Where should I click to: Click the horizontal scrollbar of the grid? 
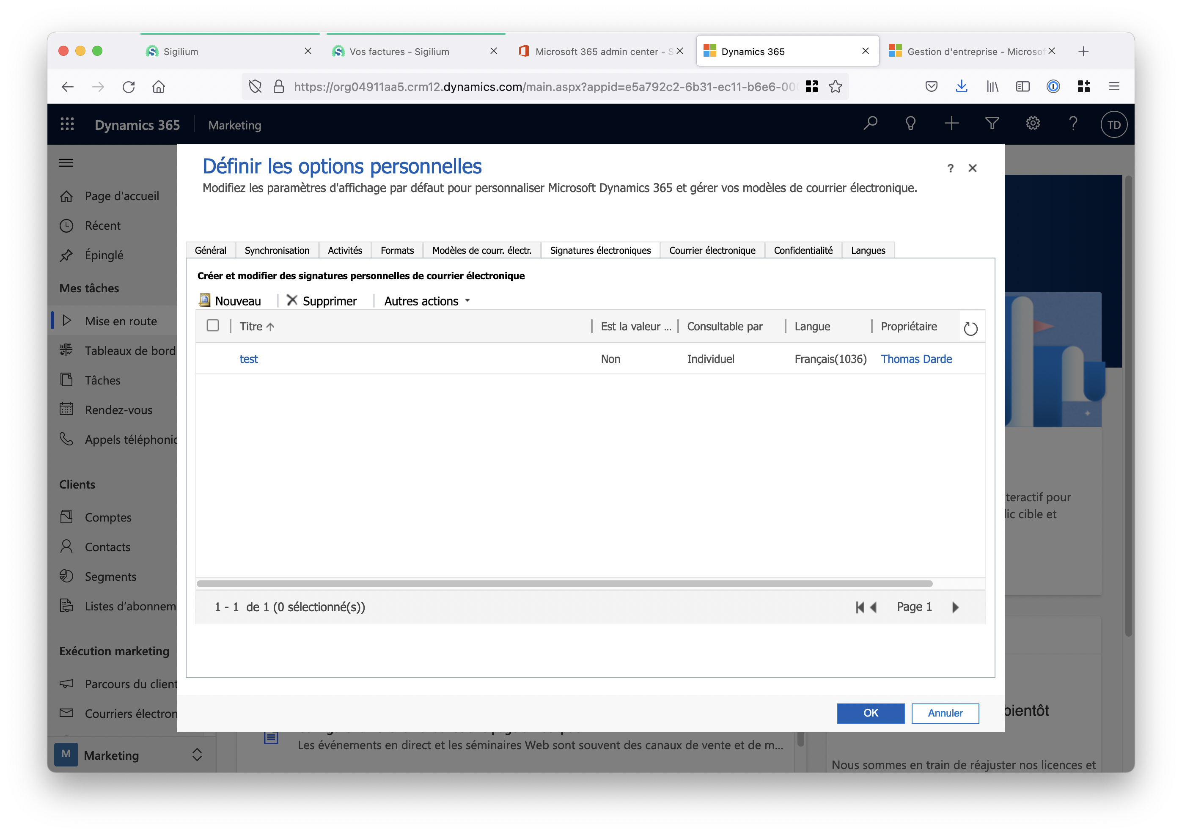pyautogui.click(x=564, y=583)
